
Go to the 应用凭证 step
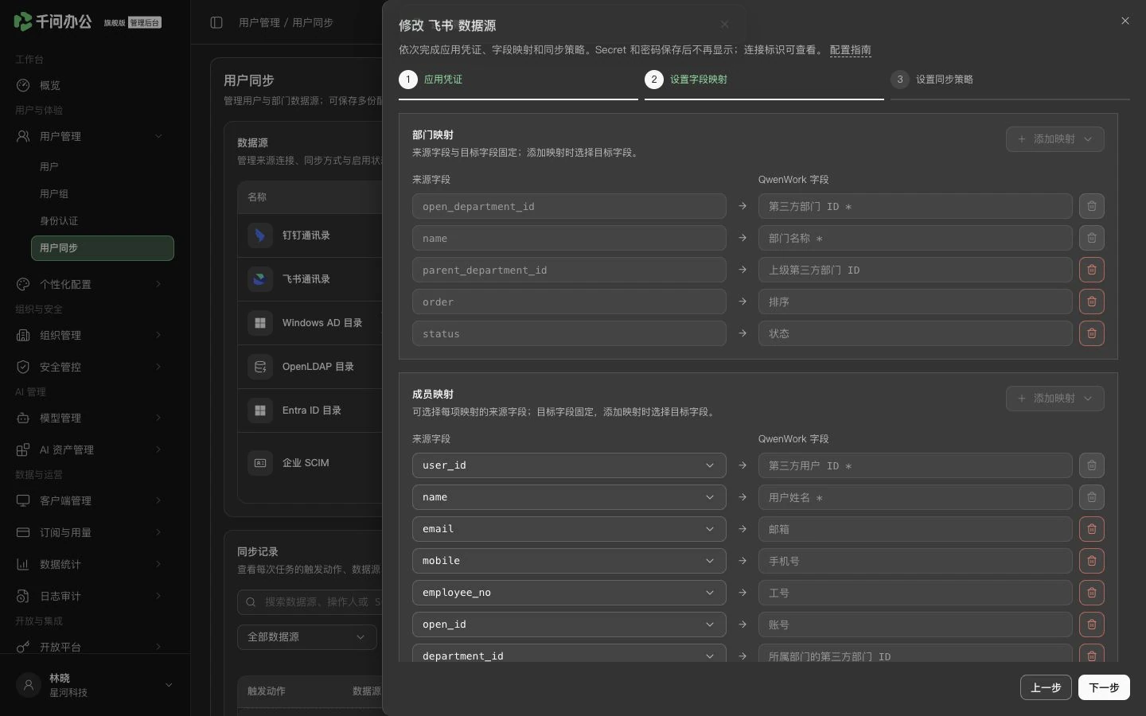coord(518,80)
